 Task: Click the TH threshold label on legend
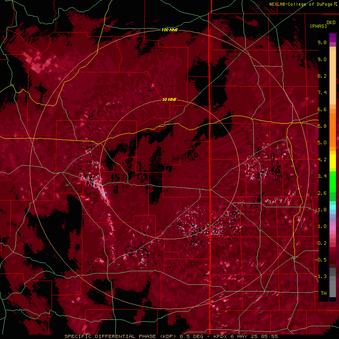pyautogui.click(x=324, y=293)
